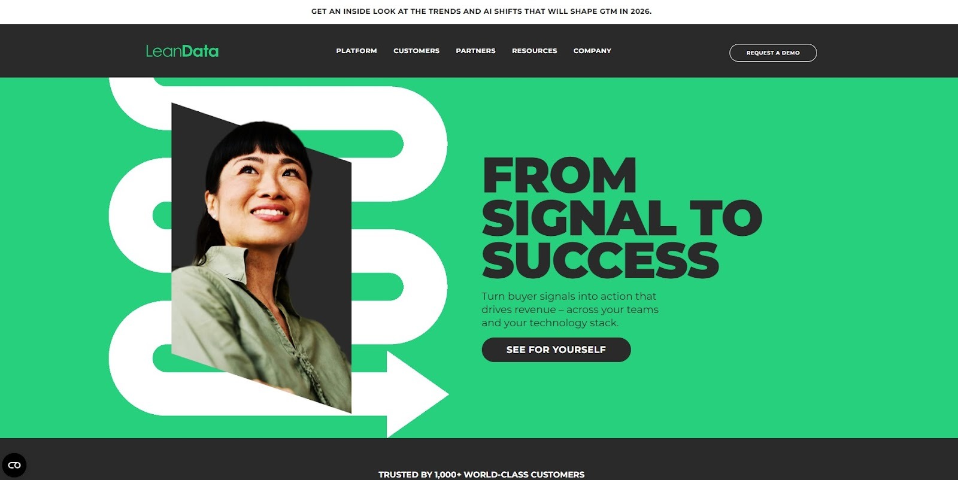Open the circular widget icon at bottom-left
The width and height of the screenshot is (958, 480).
[14, 465]
